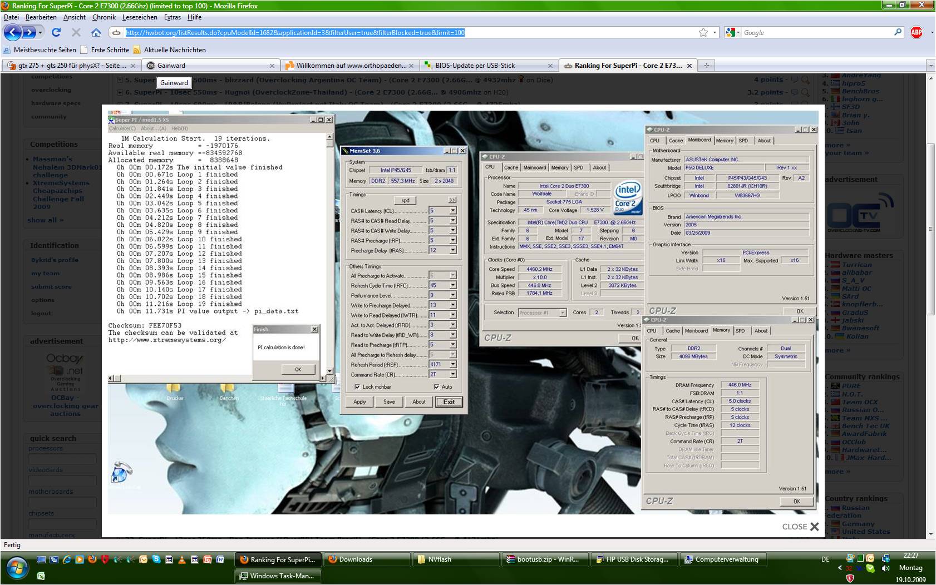Viewport: 936px width, 585px height.
Task: Expand result 5 blizzard with plus box
Action: [120, 80]
